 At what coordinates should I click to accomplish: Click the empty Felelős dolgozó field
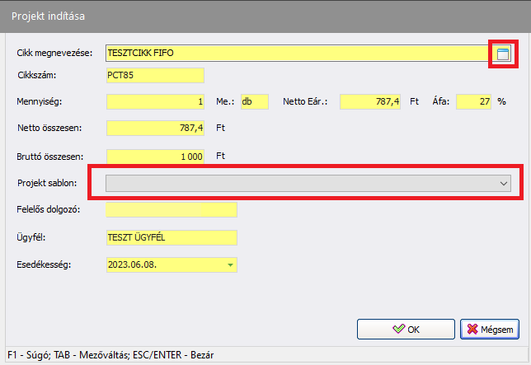[x=171, y=210]
